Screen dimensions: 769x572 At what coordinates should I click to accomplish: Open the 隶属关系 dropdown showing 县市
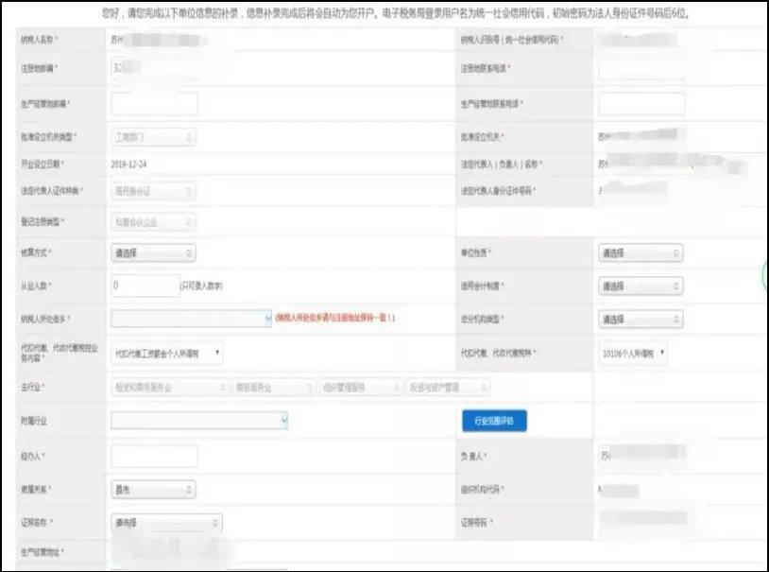click(153, 490)
